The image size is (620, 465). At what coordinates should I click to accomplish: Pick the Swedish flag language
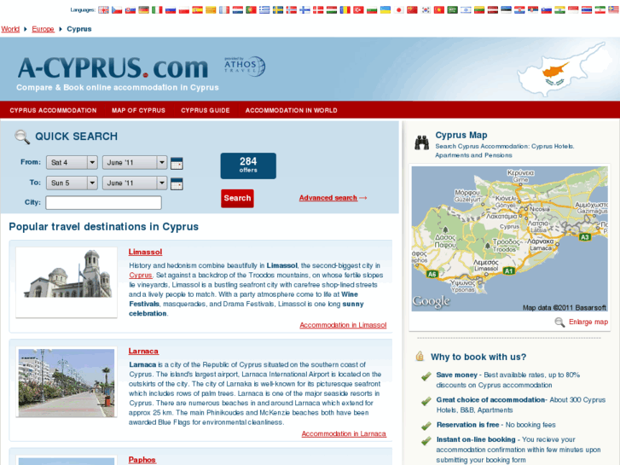tap(278, 10)
